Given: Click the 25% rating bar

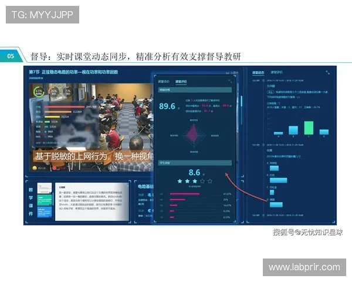Looking at the screenshot, I should [x=178, y=200].
